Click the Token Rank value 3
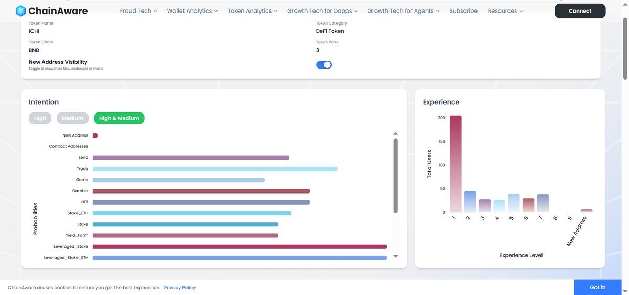This screenshot has height=295, width=629. pos(318,50)
